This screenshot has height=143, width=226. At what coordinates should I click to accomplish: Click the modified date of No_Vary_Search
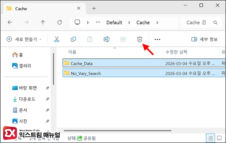(x=190, y=73)
